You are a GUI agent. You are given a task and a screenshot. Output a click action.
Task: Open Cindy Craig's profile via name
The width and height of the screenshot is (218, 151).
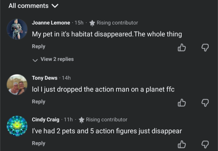click(46, 120)
